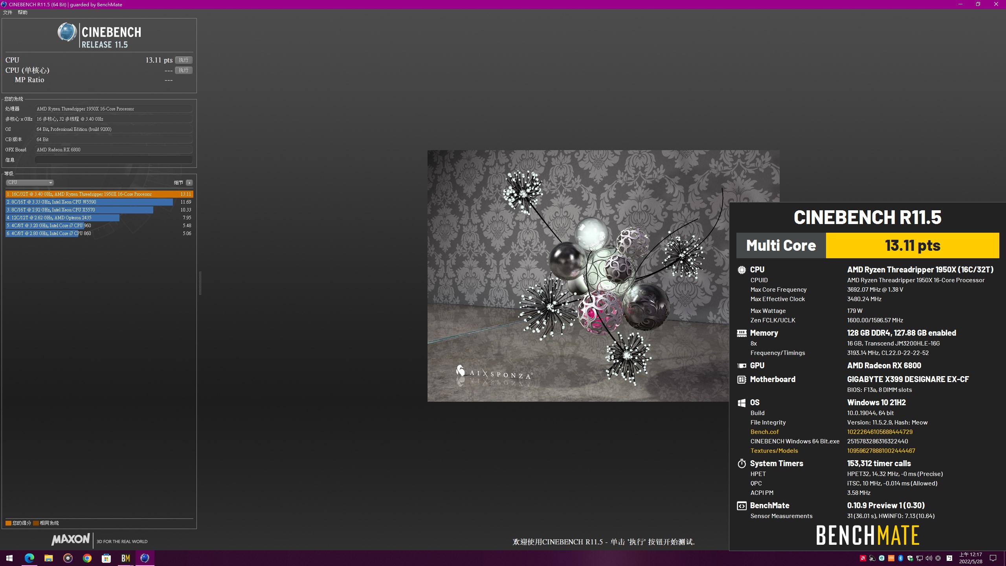1006x566 pixels.
Task: Select the Core i7 960 ranking row
Action: click(99, 226)
